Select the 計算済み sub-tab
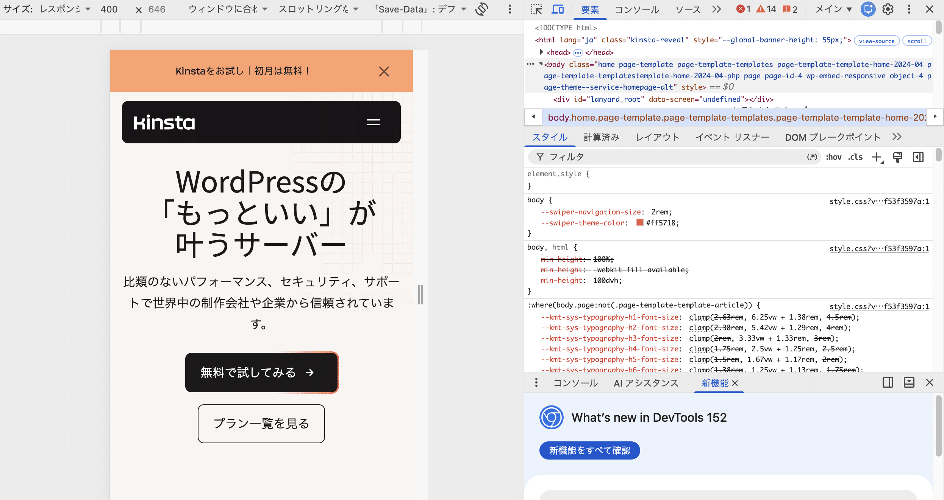 (x=601, y=137)
